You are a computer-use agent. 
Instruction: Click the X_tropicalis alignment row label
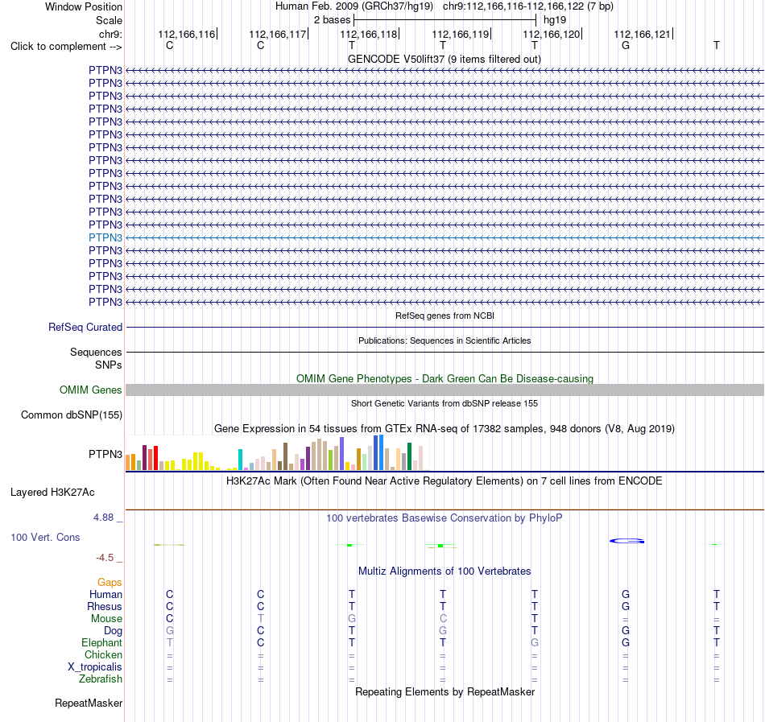click(x=95, y=667)
